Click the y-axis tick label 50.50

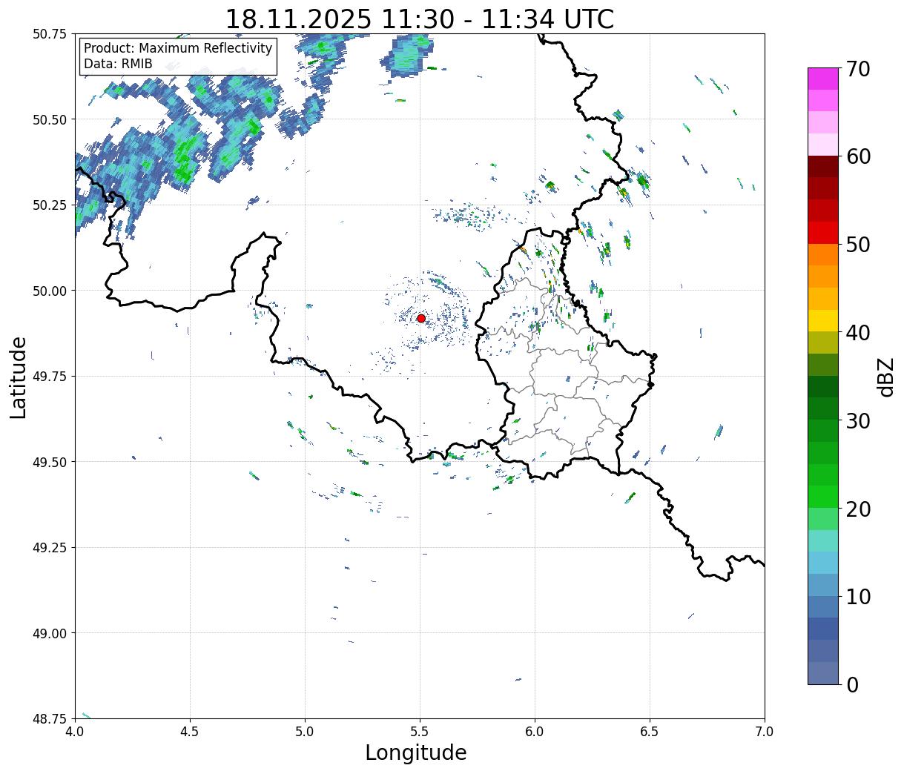50,119
